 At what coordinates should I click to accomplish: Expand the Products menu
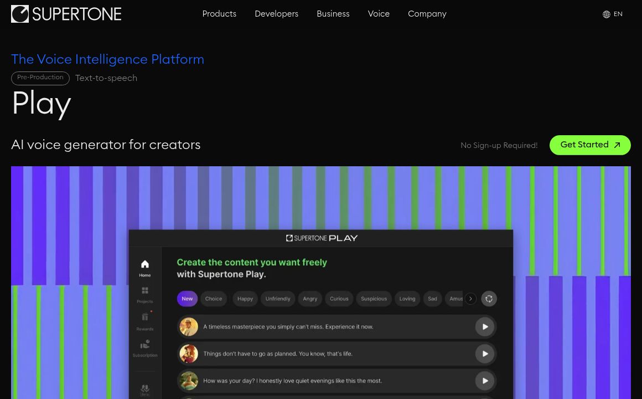(x=219, y=14)
